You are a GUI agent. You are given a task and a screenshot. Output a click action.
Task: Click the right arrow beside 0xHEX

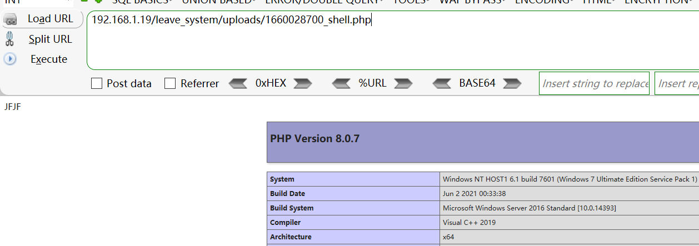(x=302, y=83)
